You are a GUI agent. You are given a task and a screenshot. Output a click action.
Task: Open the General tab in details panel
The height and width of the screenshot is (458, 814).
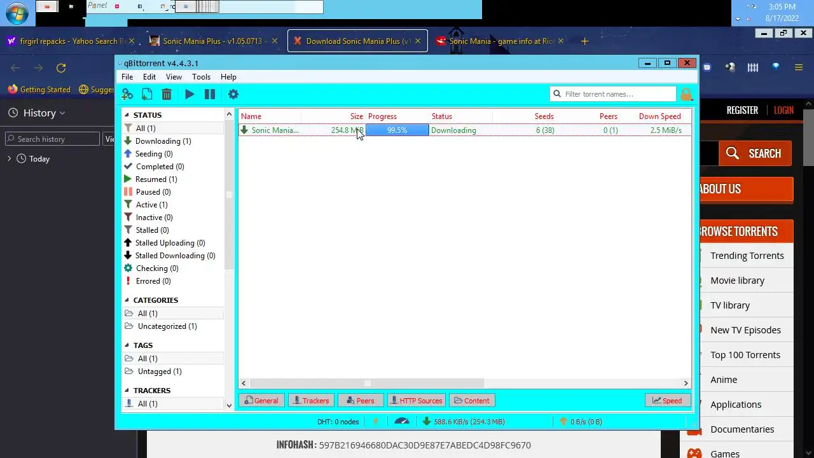click(x=261, y=401)
